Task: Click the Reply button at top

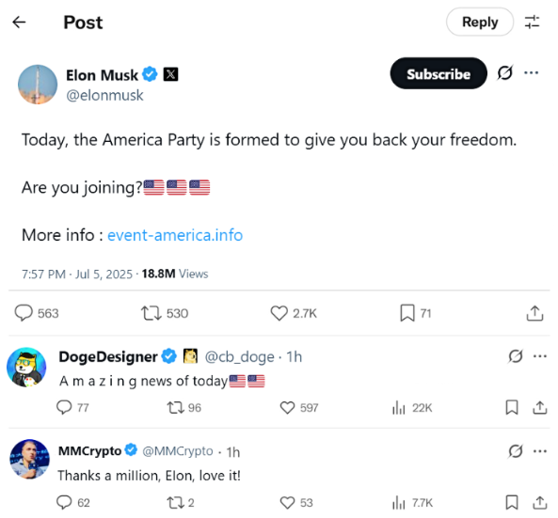Action: coord(480,22)
